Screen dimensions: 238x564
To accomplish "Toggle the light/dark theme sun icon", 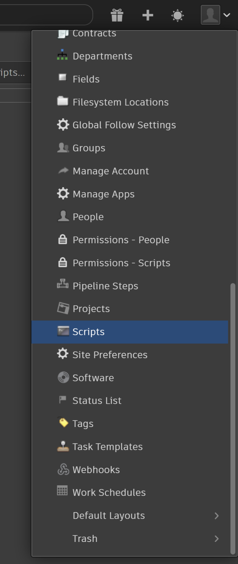I will coord(177,15).
